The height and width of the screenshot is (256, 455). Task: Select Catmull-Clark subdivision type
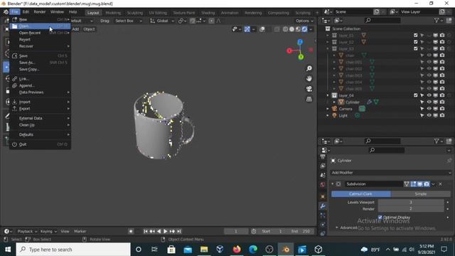360,194
